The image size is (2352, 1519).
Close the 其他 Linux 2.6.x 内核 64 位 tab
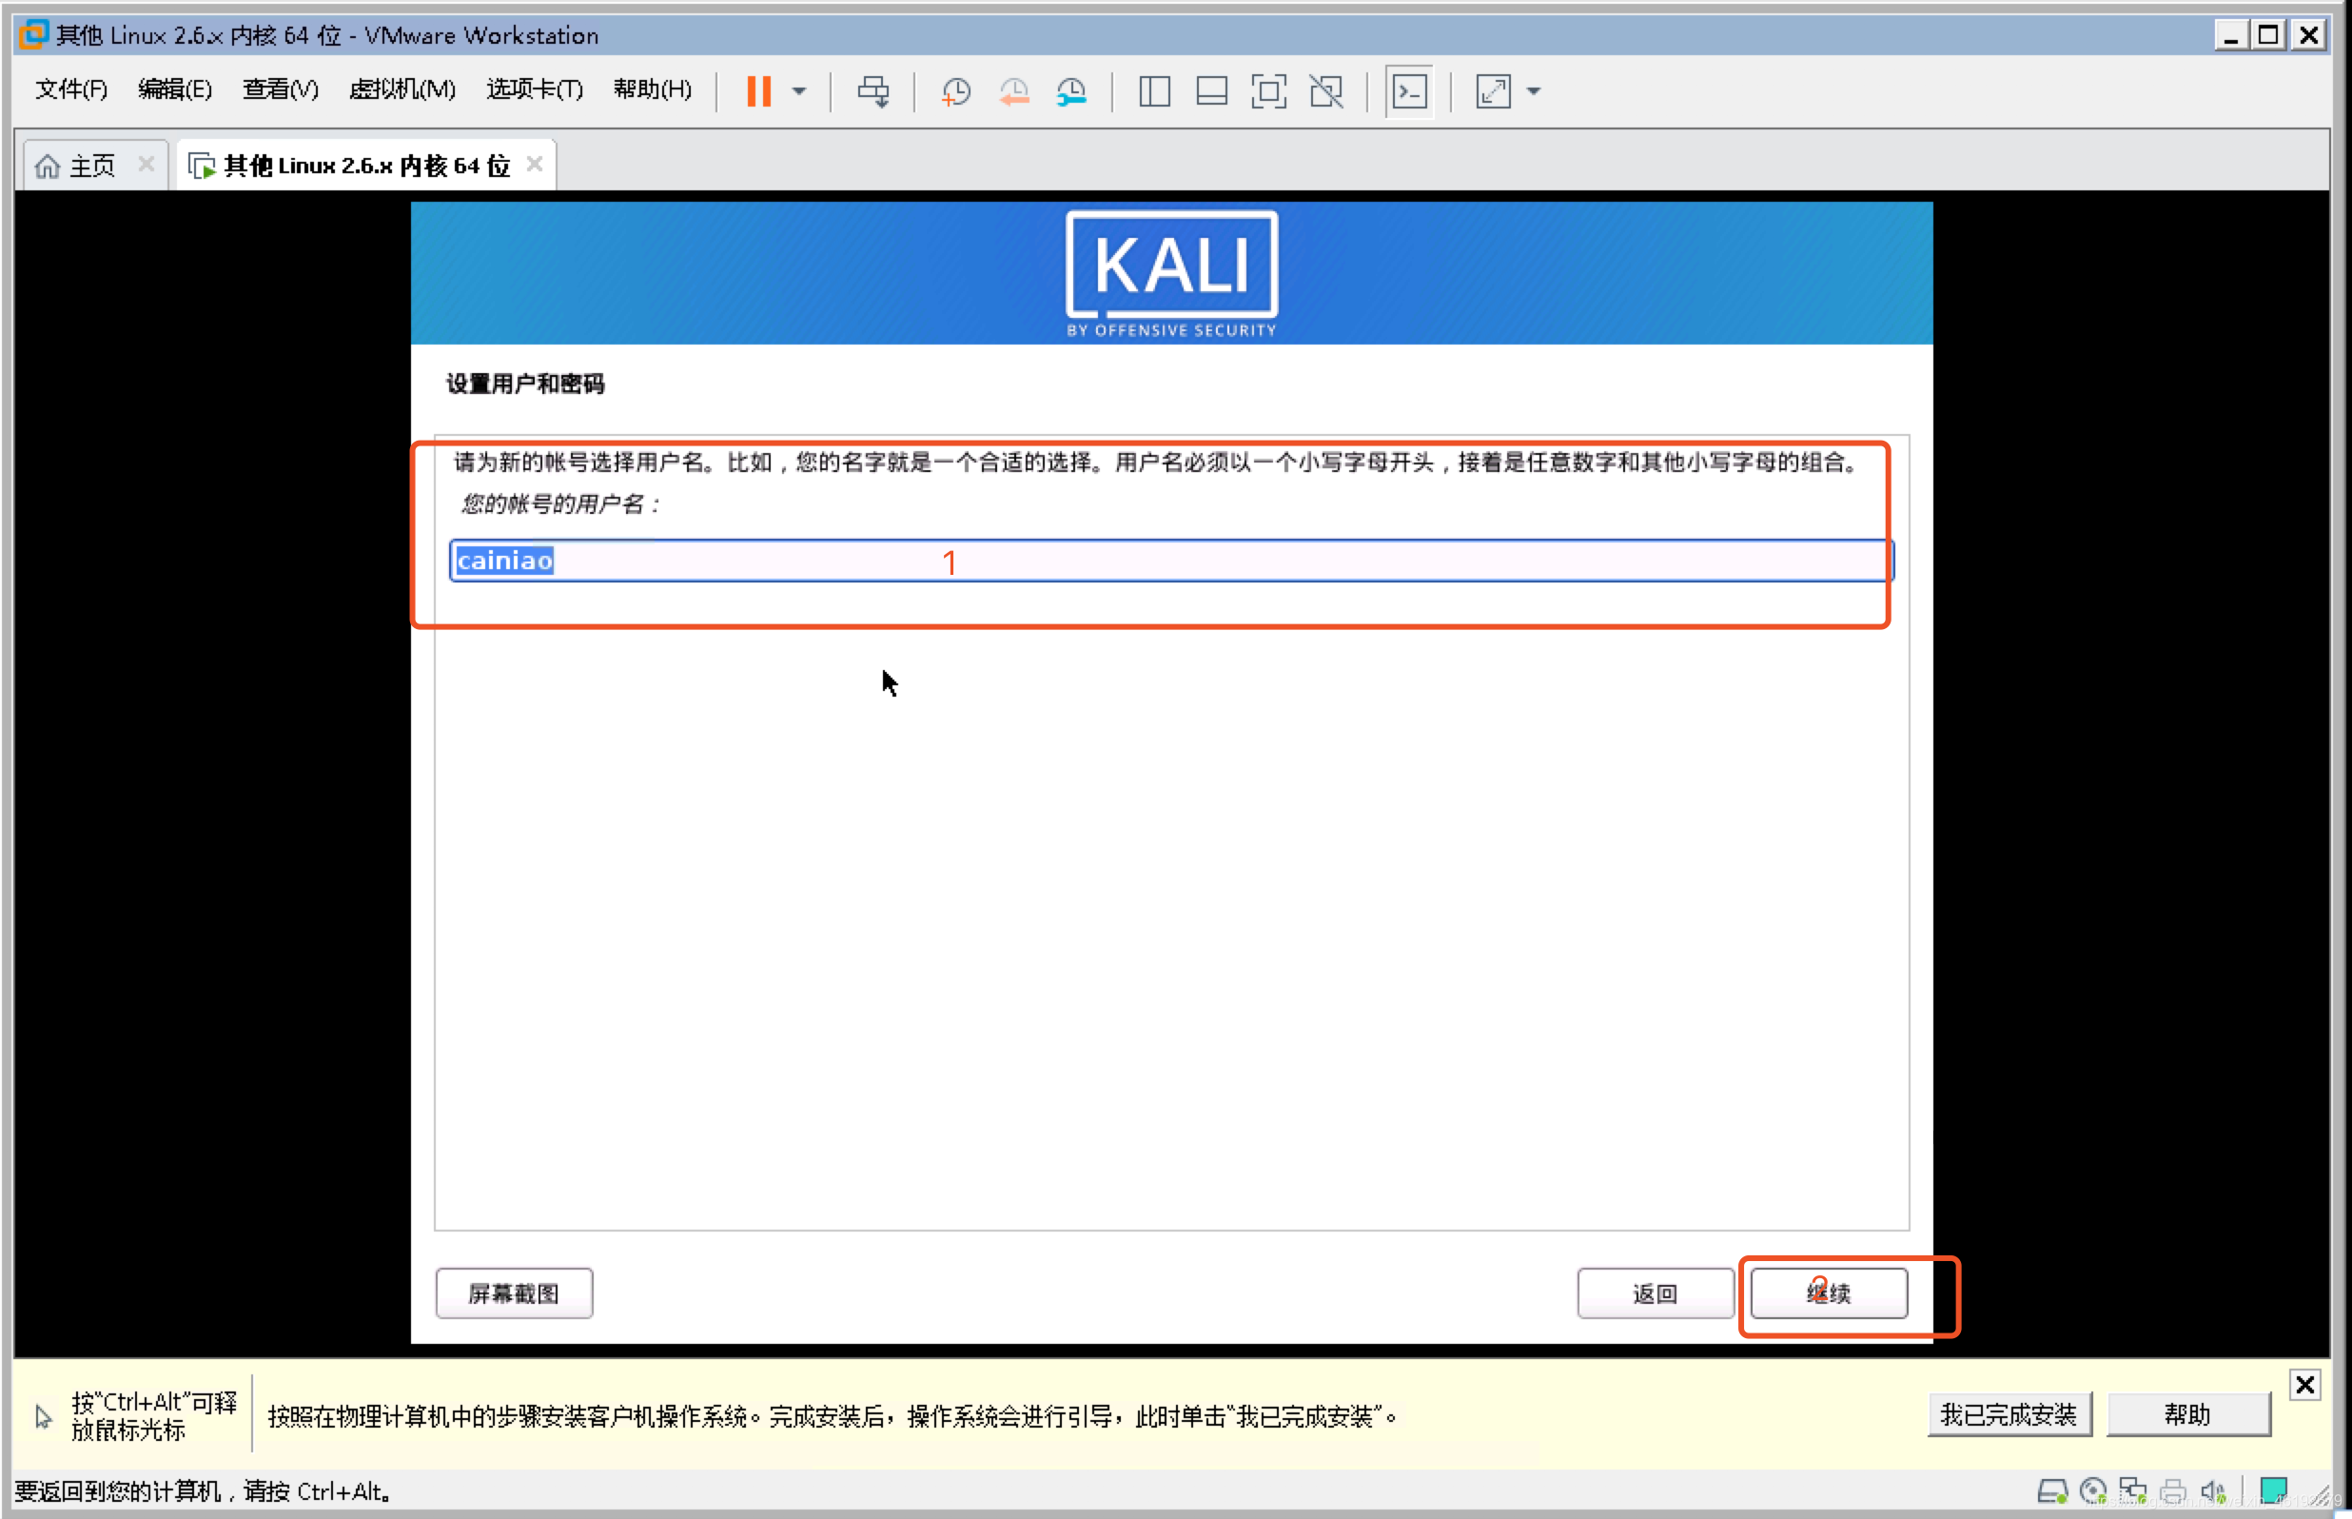[x=535, y=164]
